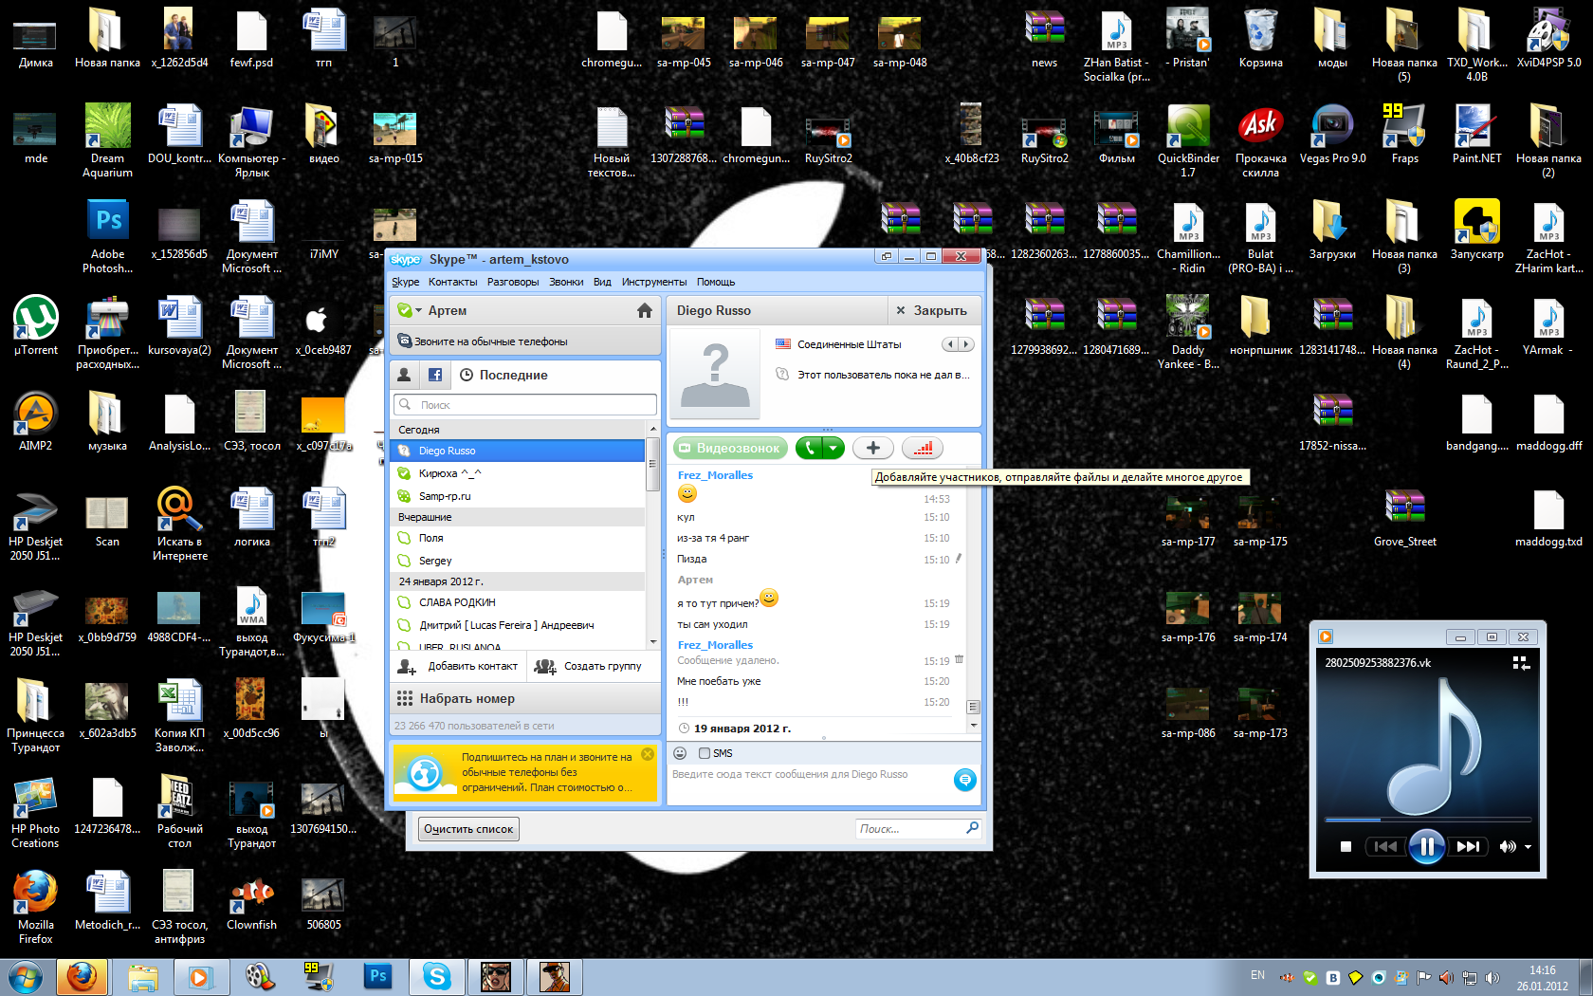Edit message using pencil icon at 15:10
This screenshot has height=996, width=1593.
pyautogui.click(x=959, y=559)
